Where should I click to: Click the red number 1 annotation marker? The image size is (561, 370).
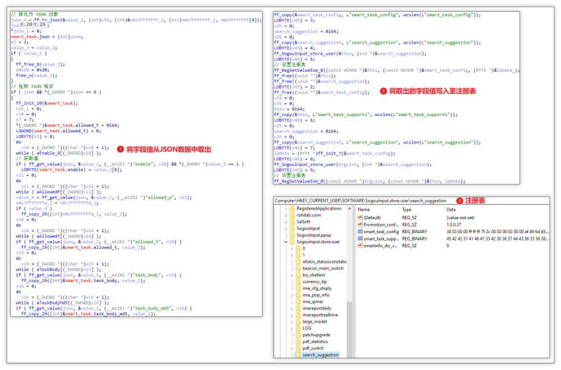click(x=120, y=149)
